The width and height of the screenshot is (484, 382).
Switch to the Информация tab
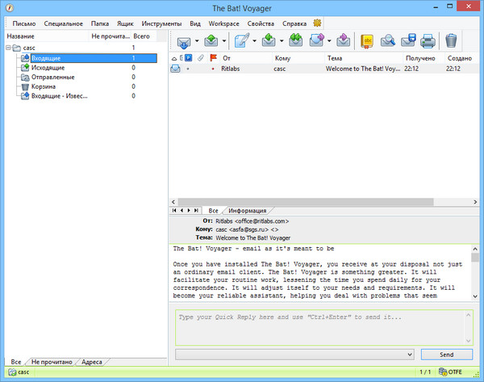[x=248, y=210]
